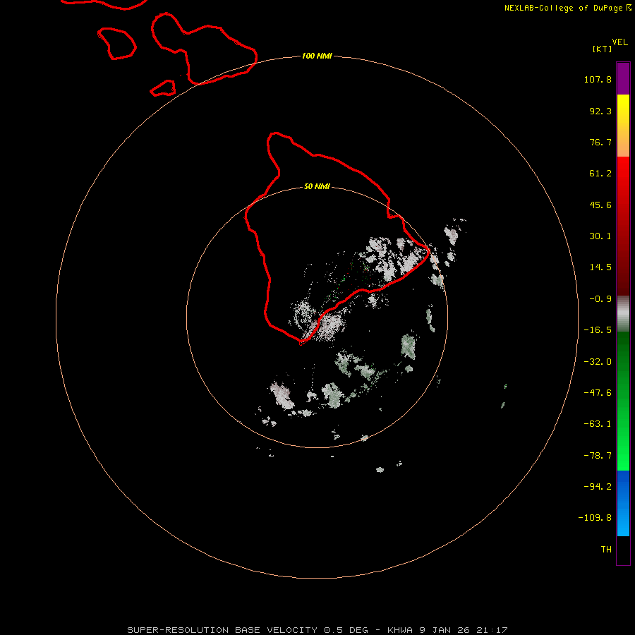Click the 30.1 velocity scale value
The image size is (635, 635).
[600, 236]
